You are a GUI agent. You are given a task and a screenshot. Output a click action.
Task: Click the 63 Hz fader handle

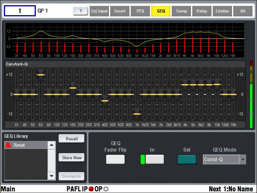coord(41,75)
